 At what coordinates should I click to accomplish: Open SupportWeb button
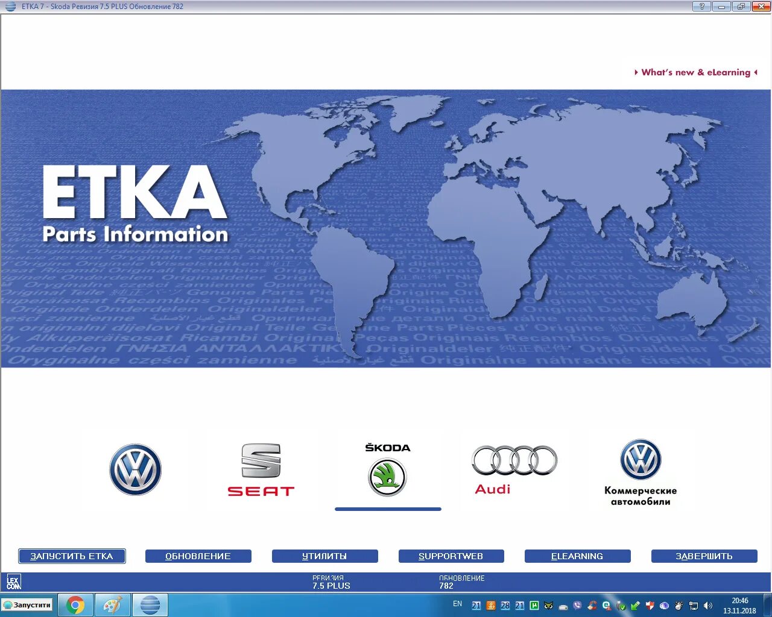click(x=451, y=556)
